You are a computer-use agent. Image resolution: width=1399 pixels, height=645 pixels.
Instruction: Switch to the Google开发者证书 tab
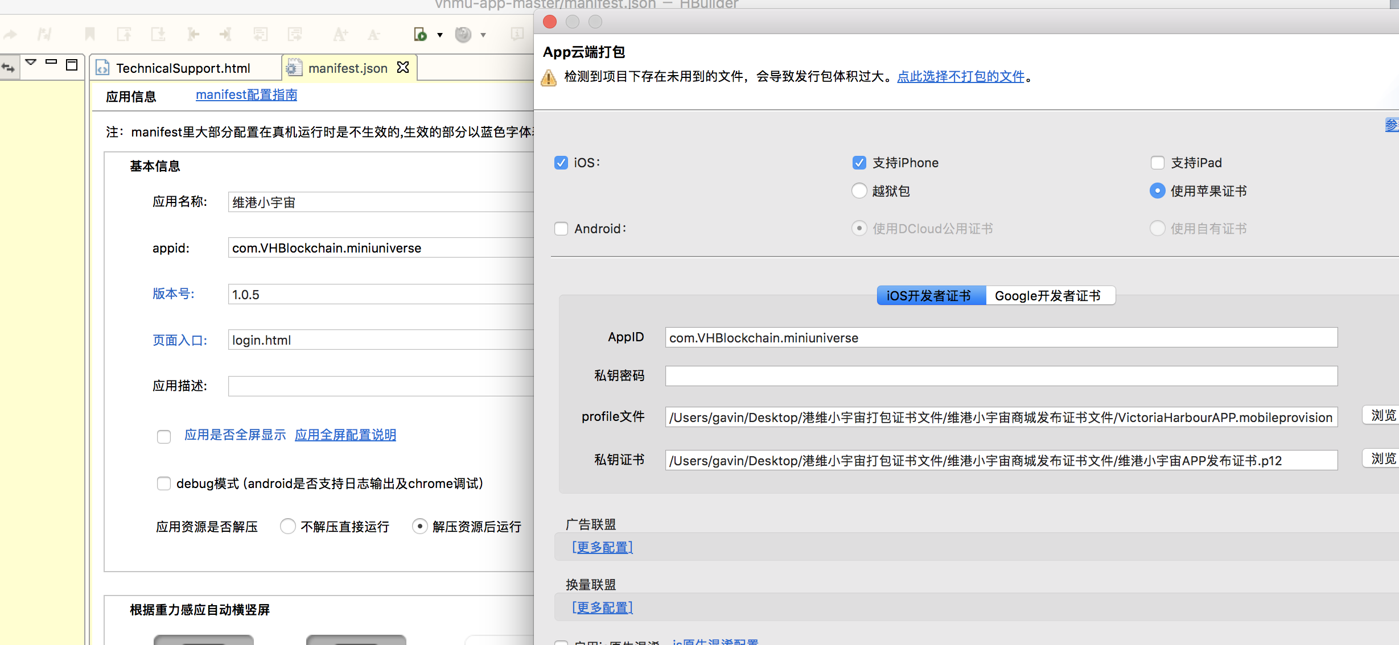pyautogui.click(x=1047, y=296)
